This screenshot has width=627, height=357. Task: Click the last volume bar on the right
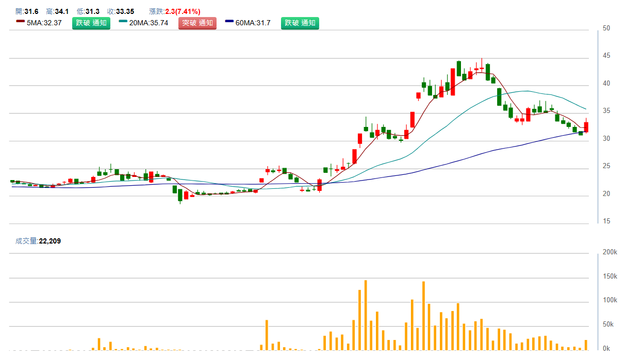(586, 345)
